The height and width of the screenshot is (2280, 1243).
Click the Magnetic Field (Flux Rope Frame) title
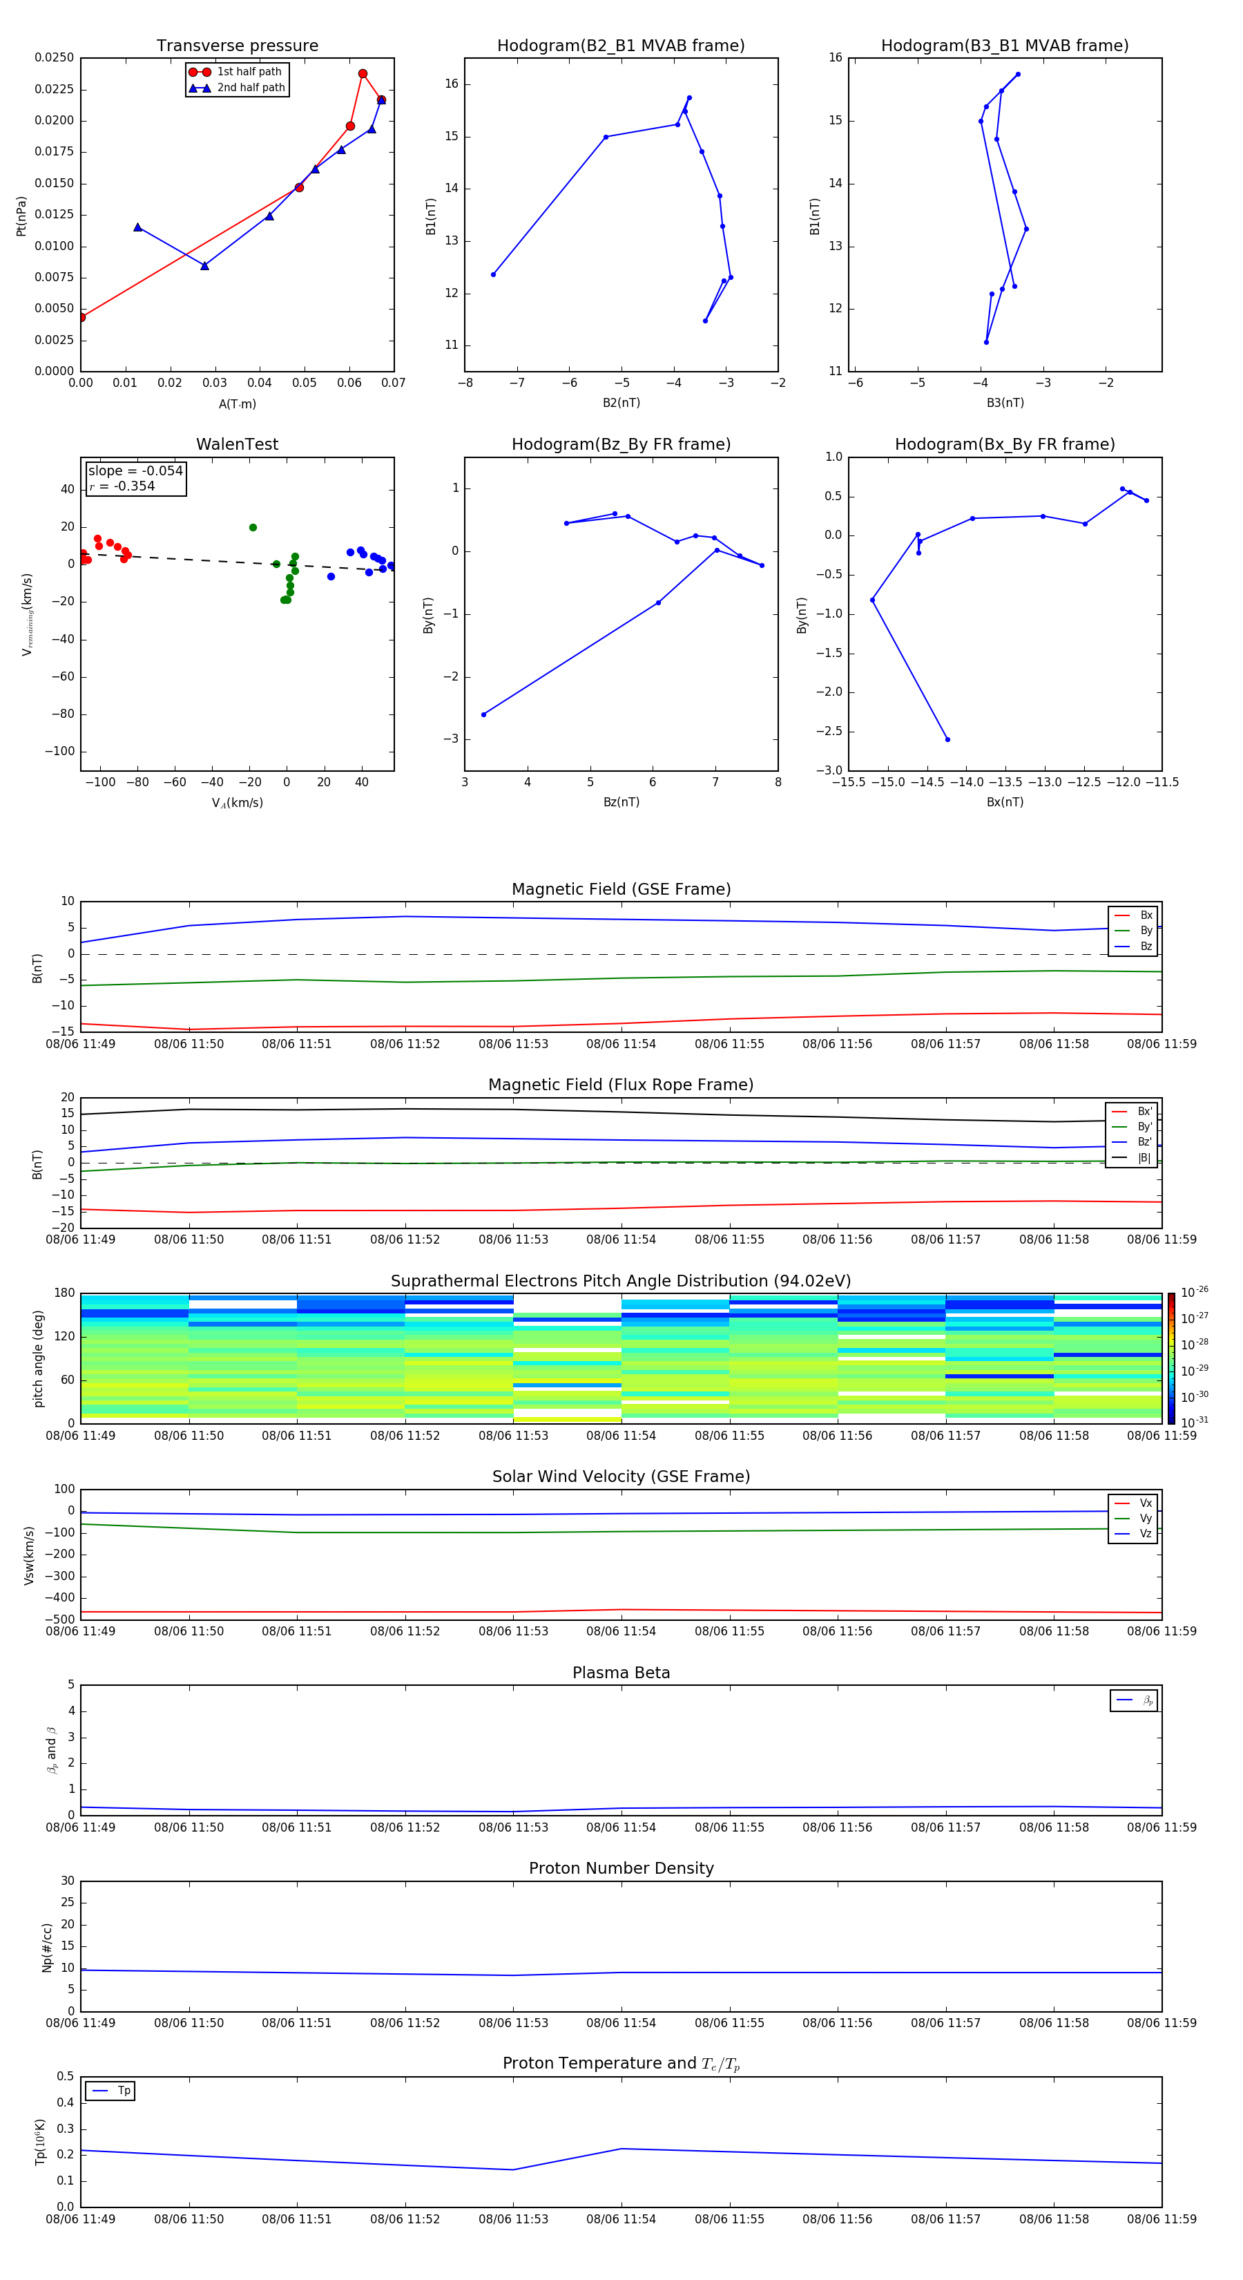point(621,1085)
